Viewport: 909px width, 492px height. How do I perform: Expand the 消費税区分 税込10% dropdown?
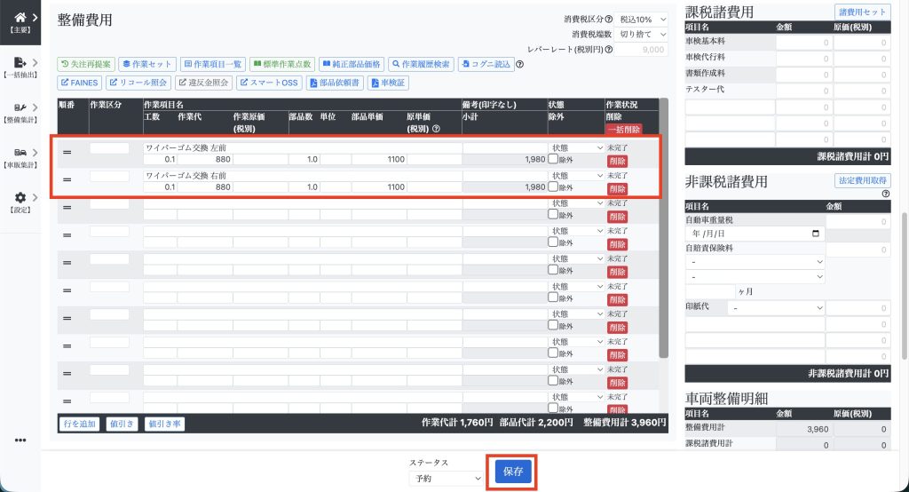click(642, 19)
